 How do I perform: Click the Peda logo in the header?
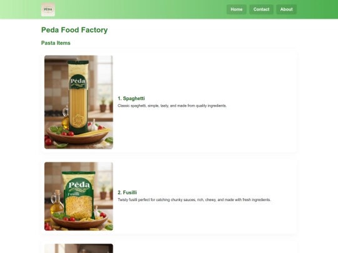(48, 9)
